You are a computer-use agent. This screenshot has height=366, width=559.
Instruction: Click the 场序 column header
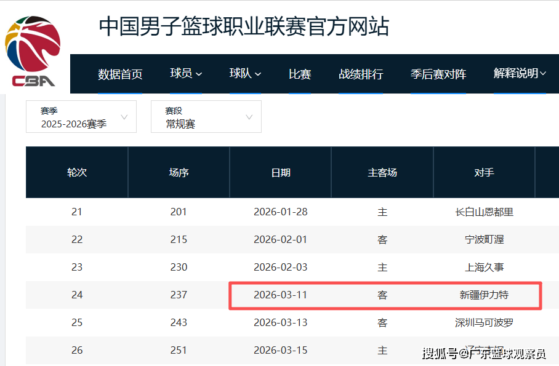point(179,172)
